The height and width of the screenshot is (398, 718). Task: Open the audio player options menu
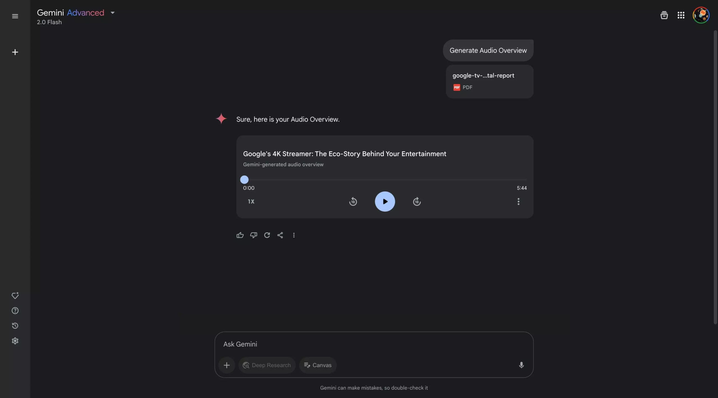518,201
